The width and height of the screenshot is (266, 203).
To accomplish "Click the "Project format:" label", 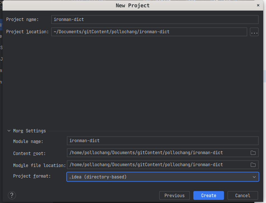I will (32, 176).
